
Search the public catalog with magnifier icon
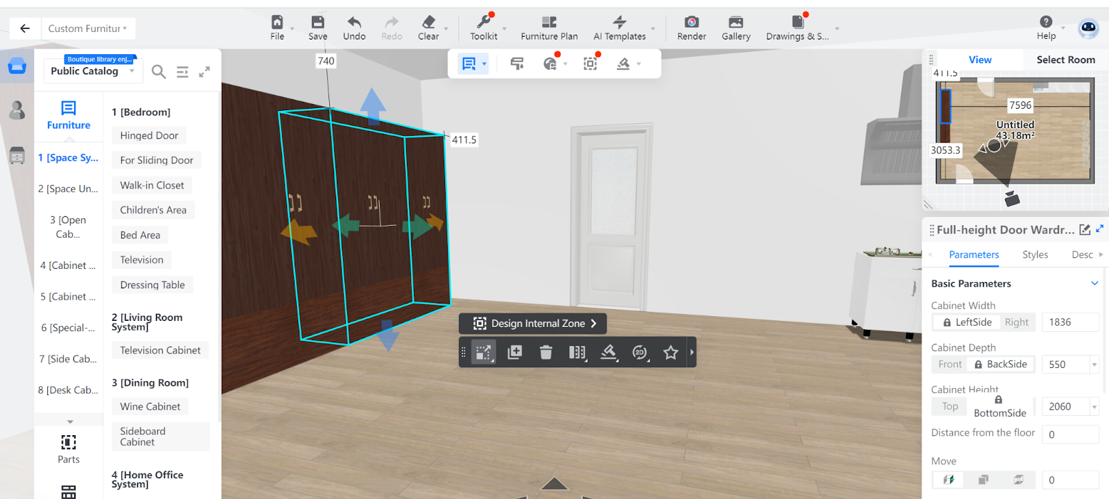pyautogui.click(x=159, y=71)
